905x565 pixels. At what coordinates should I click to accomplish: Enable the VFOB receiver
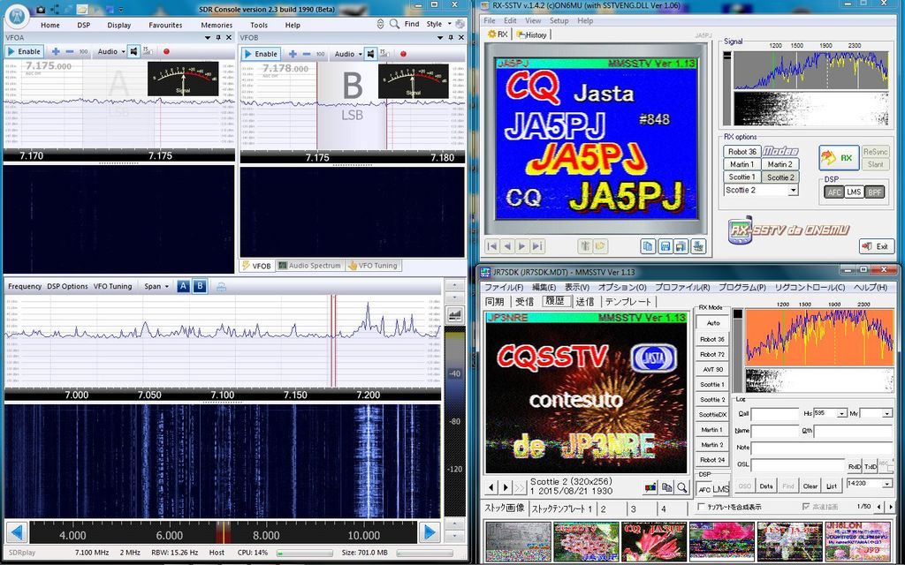click(261, 54)
